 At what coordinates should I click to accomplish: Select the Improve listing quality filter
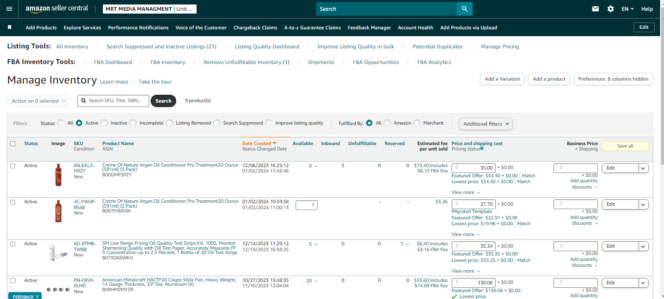tap(269, 123)
